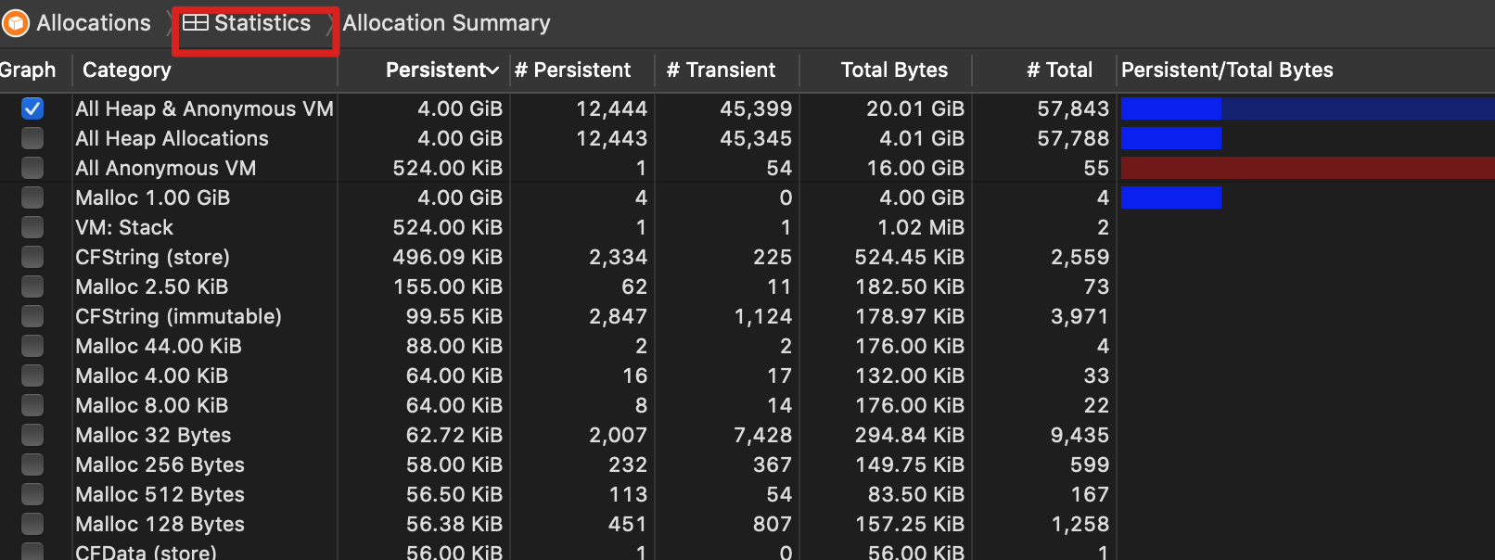
Task: Select the CFString (immutable) row
Action: point(747,316)
